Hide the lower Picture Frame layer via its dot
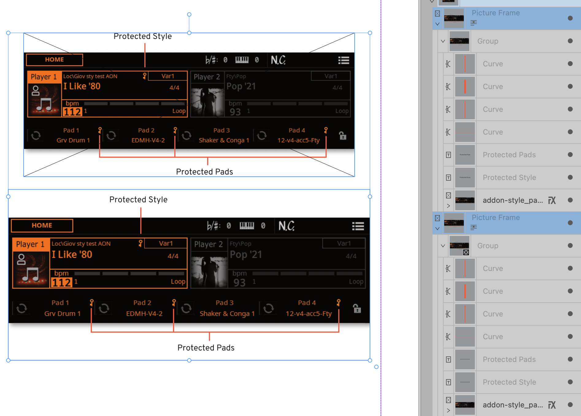The width and height of the screenshot is (581, 416). (x=570, y=223)
